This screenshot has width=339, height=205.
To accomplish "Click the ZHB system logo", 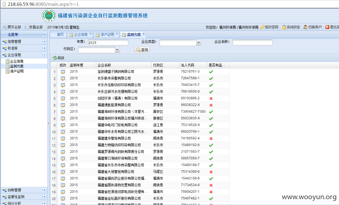I will point(49,16).
